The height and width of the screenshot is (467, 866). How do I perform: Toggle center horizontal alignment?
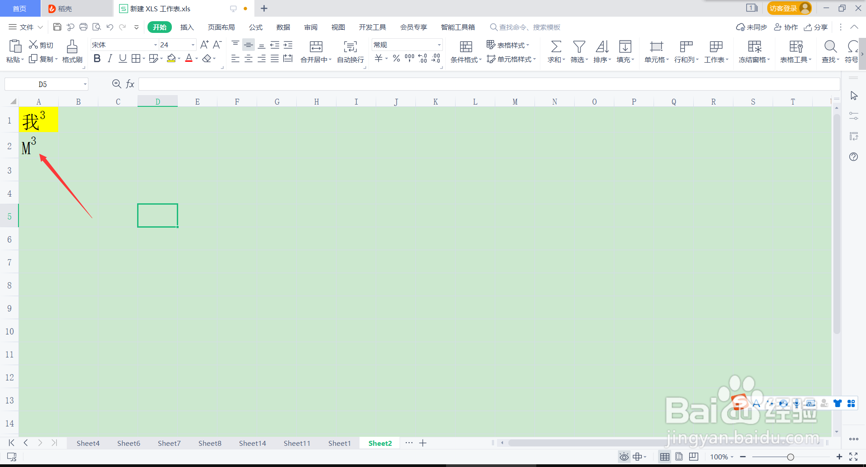(249, 59)
